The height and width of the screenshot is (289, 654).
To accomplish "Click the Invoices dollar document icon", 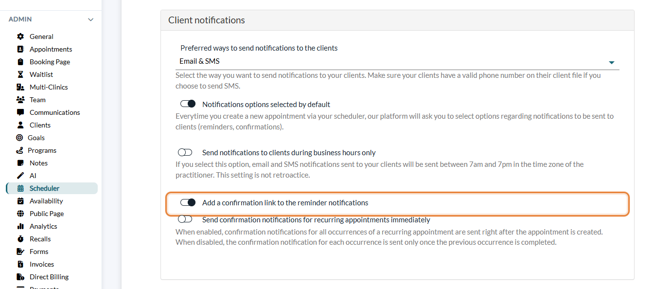I will pos(20,264).
